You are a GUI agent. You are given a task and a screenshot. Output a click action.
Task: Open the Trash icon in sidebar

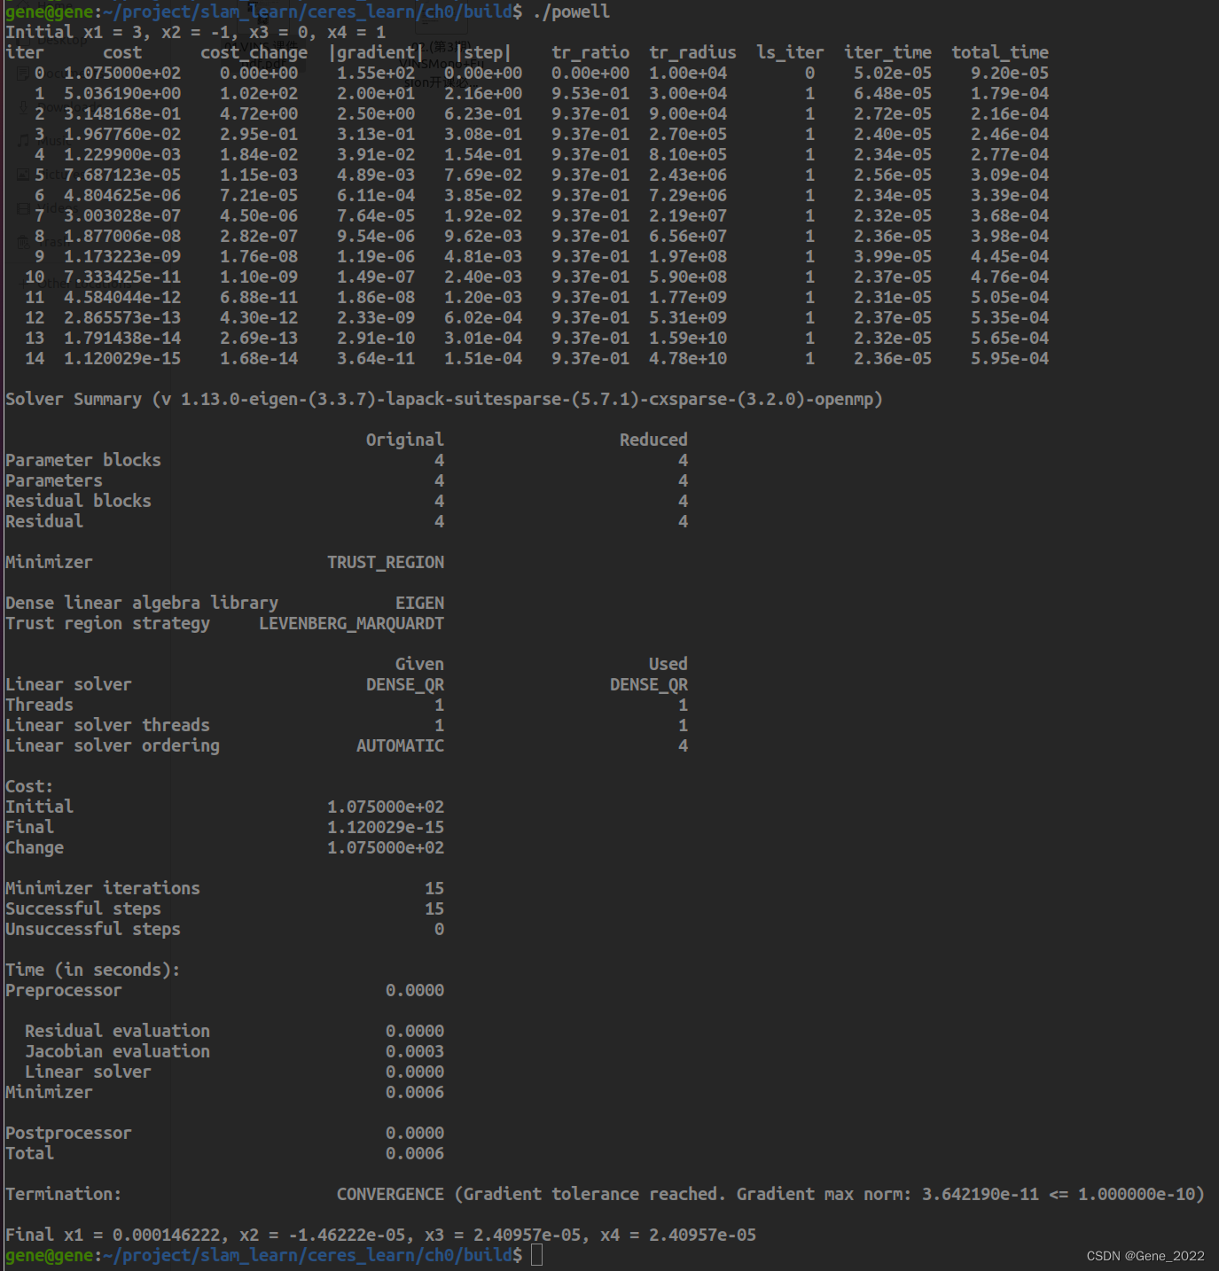pos(23,242)
